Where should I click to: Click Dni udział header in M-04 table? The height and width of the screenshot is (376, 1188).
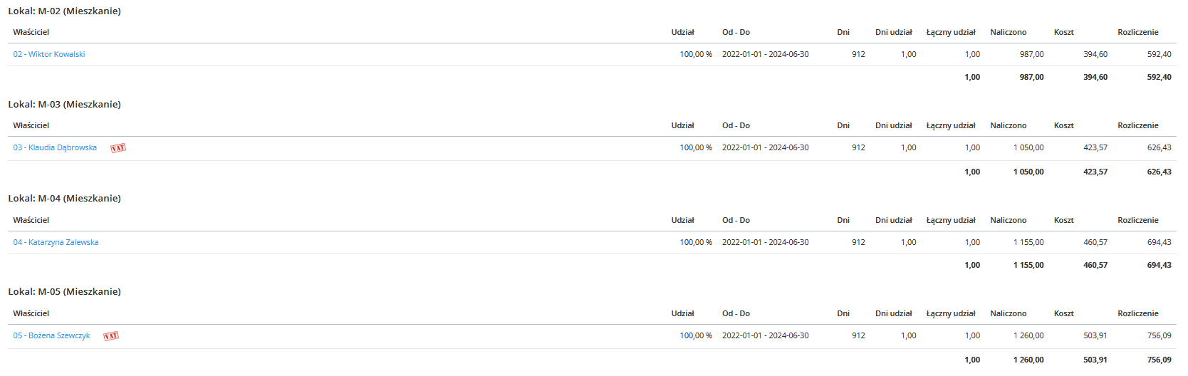pos(893,220)
